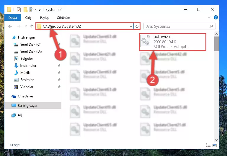Open recent locations dropdown arrow
Viewport: 227px width, 156px height.
(26, 26)
